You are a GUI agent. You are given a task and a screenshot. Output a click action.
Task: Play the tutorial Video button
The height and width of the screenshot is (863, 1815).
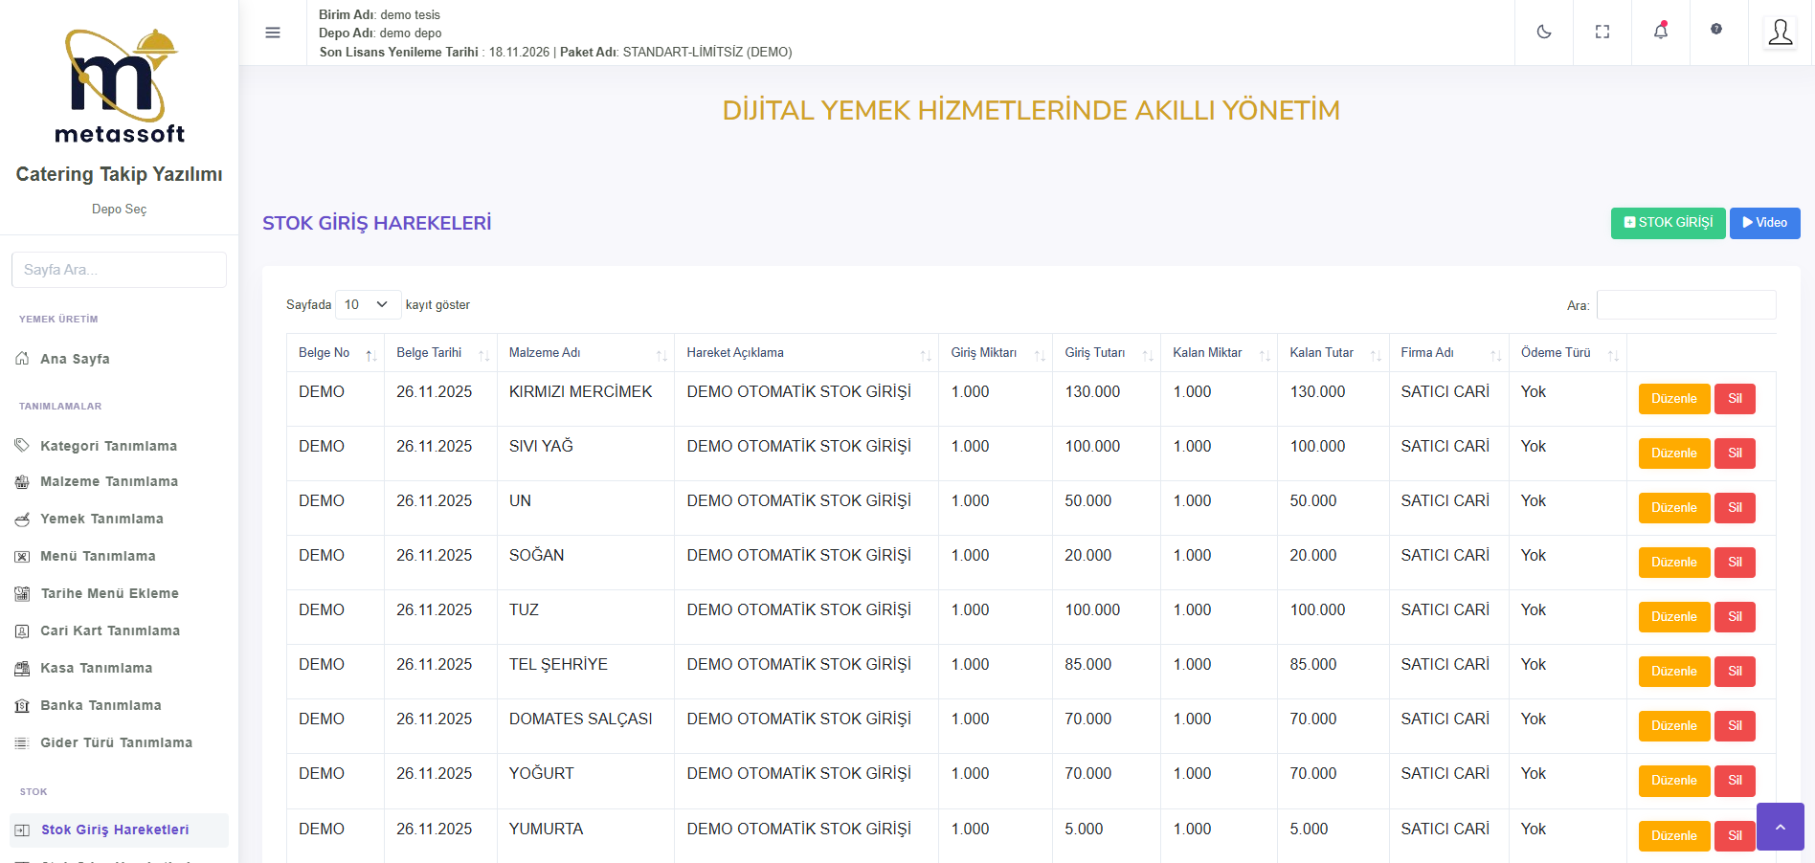point(1764,223)
